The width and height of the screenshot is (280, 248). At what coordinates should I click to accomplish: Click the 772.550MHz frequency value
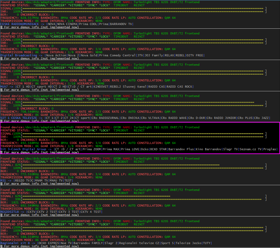[30, 174]
